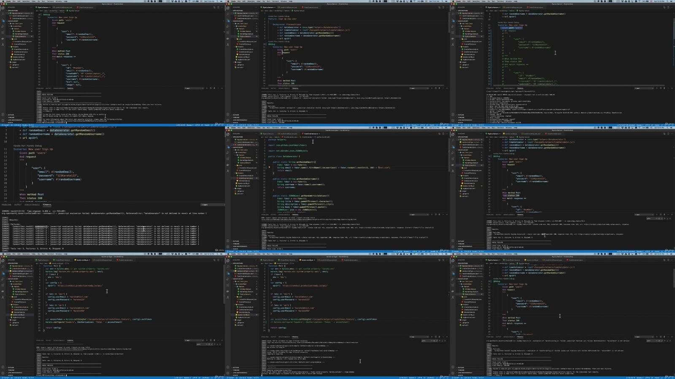This screenshot has height=379, width=675.
Task: Open karate-config.js from DataGenerator.java window explorer
Action: (x=243, y=183)
